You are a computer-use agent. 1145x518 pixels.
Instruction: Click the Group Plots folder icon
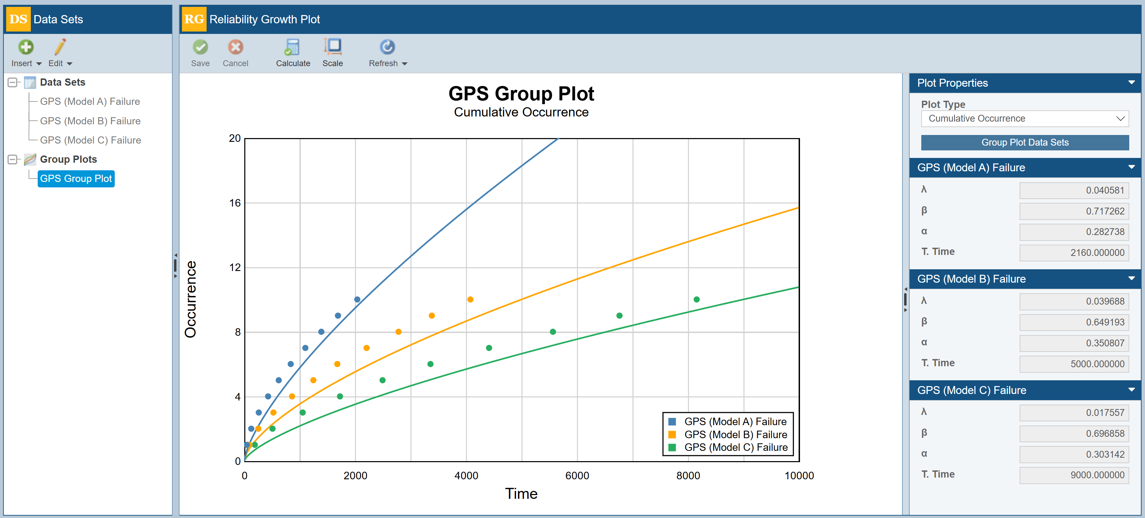[30, 159]
